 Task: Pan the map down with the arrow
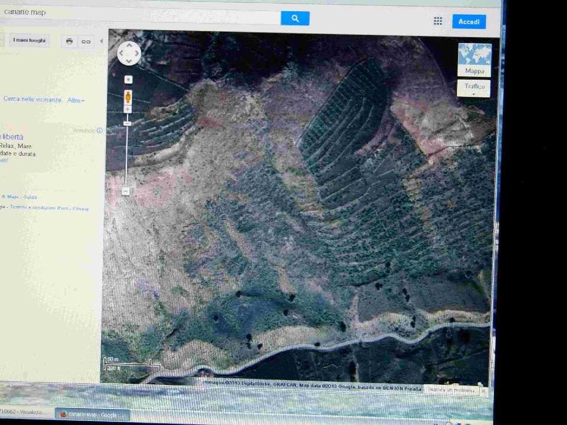129,61
